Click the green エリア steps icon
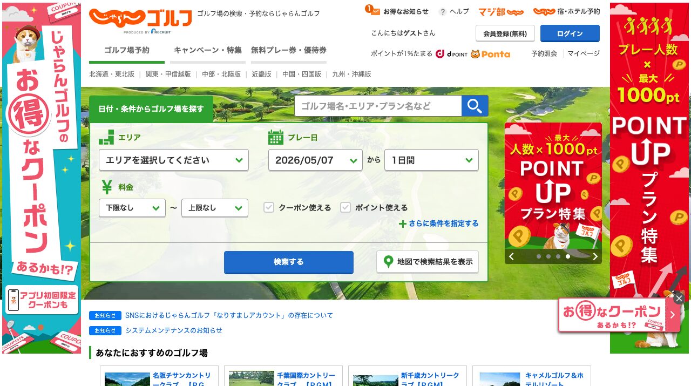This screenshot has height=386, width=691. click(106, 137)
